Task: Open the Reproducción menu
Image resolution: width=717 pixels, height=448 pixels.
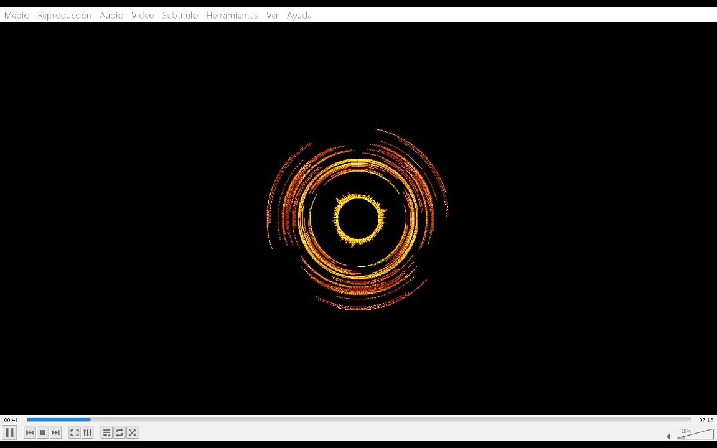Action: [x=65, y=15]
